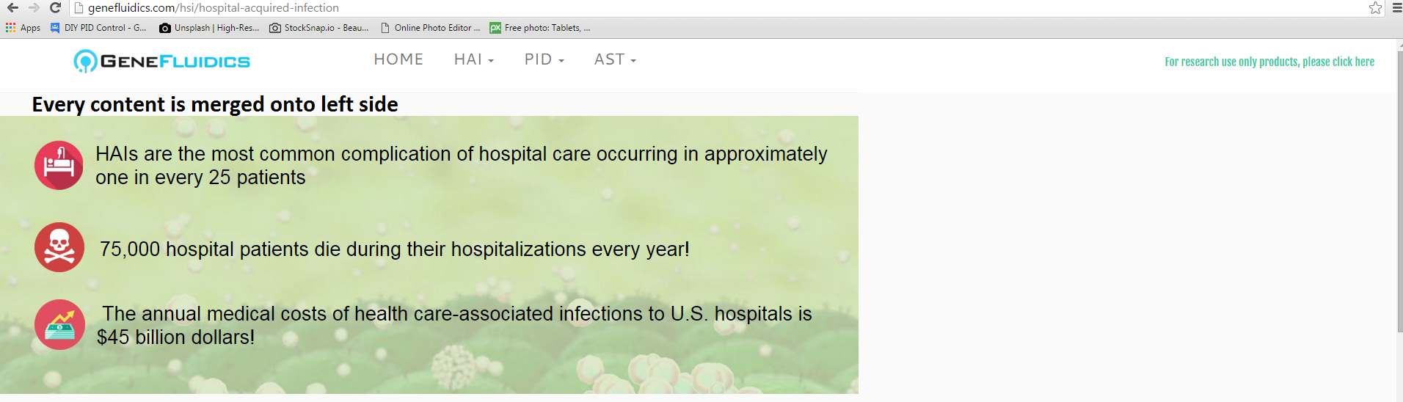This screenshot has width=1403, height=402.
Task: Expand the HAI dropdown menu
Action: (473, 59)
